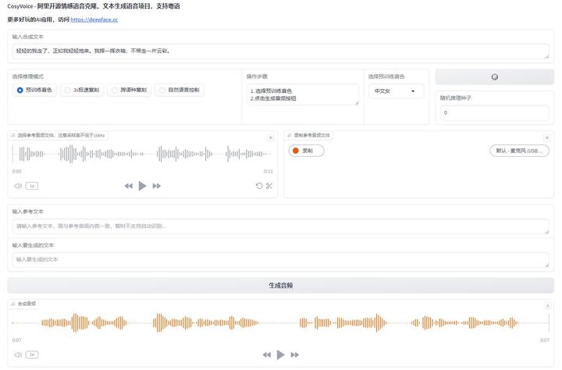Close the 录制参考音频文件 recording panel
562x370 pixels.
coord(547,138)
